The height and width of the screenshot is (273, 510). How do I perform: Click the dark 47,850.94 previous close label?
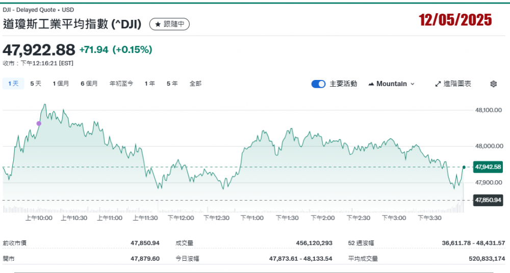click(488, 200)
